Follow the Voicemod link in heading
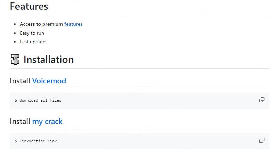 tap(49, 81)
